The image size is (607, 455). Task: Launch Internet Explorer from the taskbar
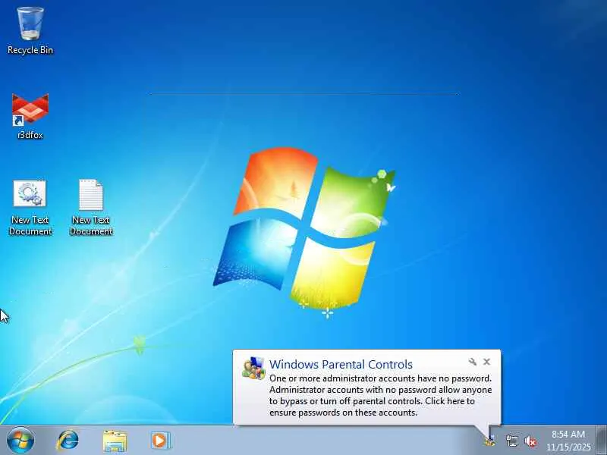coord(68,441)
